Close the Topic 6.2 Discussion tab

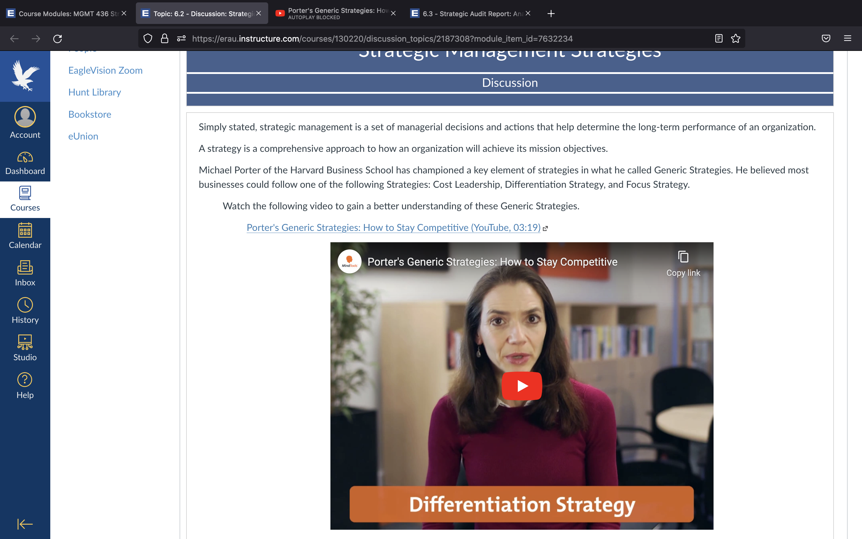pyautogui.click(x=259, y=13)
